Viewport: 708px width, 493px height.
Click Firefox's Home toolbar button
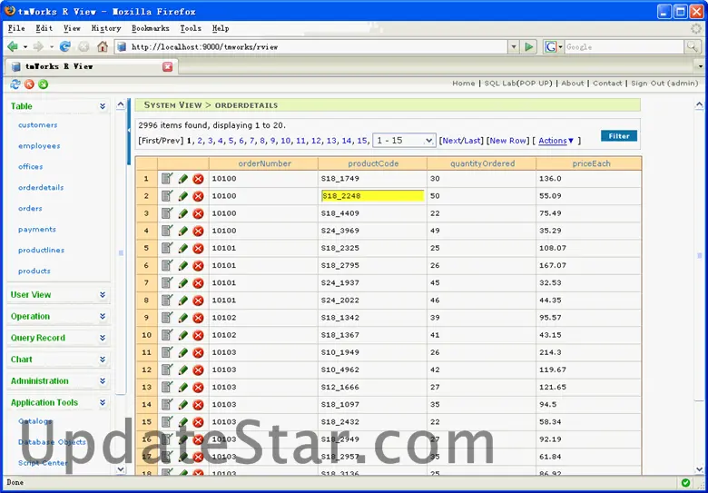point(103,46)
